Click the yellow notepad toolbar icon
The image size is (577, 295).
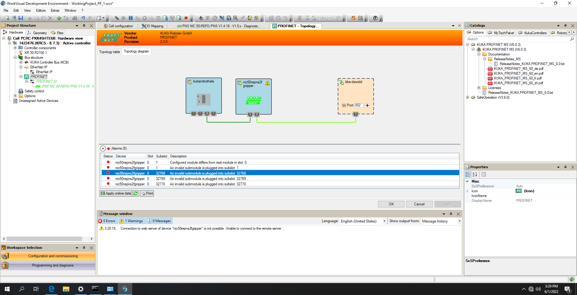click(249, 18)
